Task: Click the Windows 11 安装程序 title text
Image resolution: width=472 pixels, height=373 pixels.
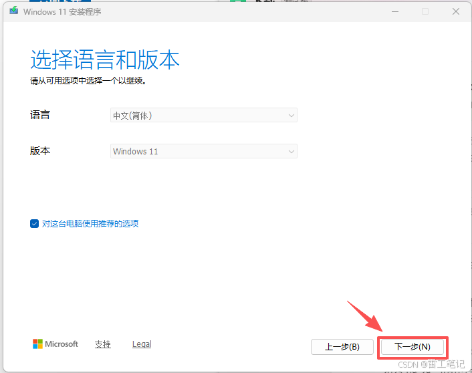Action: point(62,12)
